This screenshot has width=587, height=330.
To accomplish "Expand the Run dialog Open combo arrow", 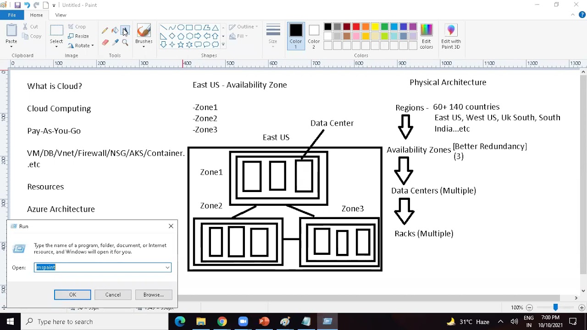I will click(x=167, y=268).
